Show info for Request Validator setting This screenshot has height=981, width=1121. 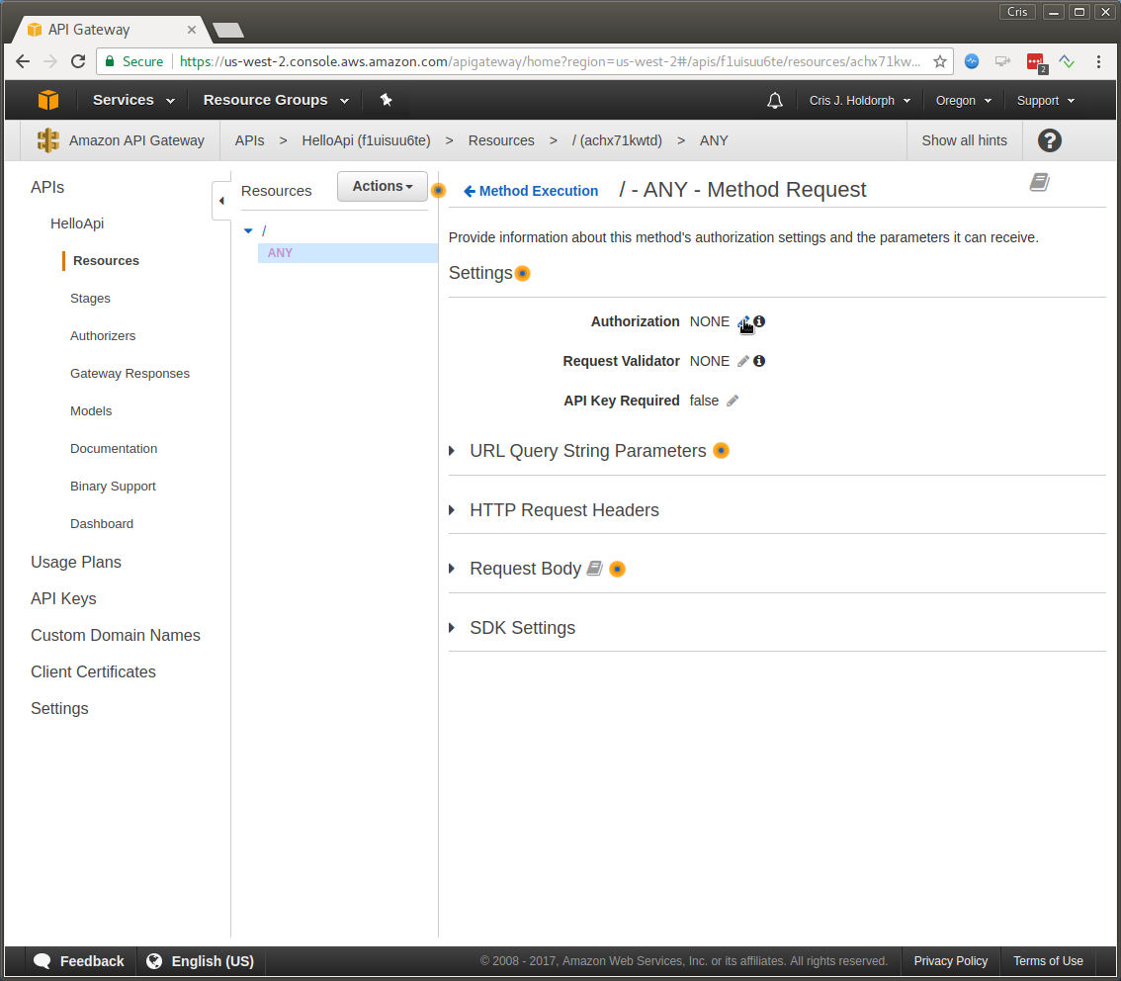point(759,361)
